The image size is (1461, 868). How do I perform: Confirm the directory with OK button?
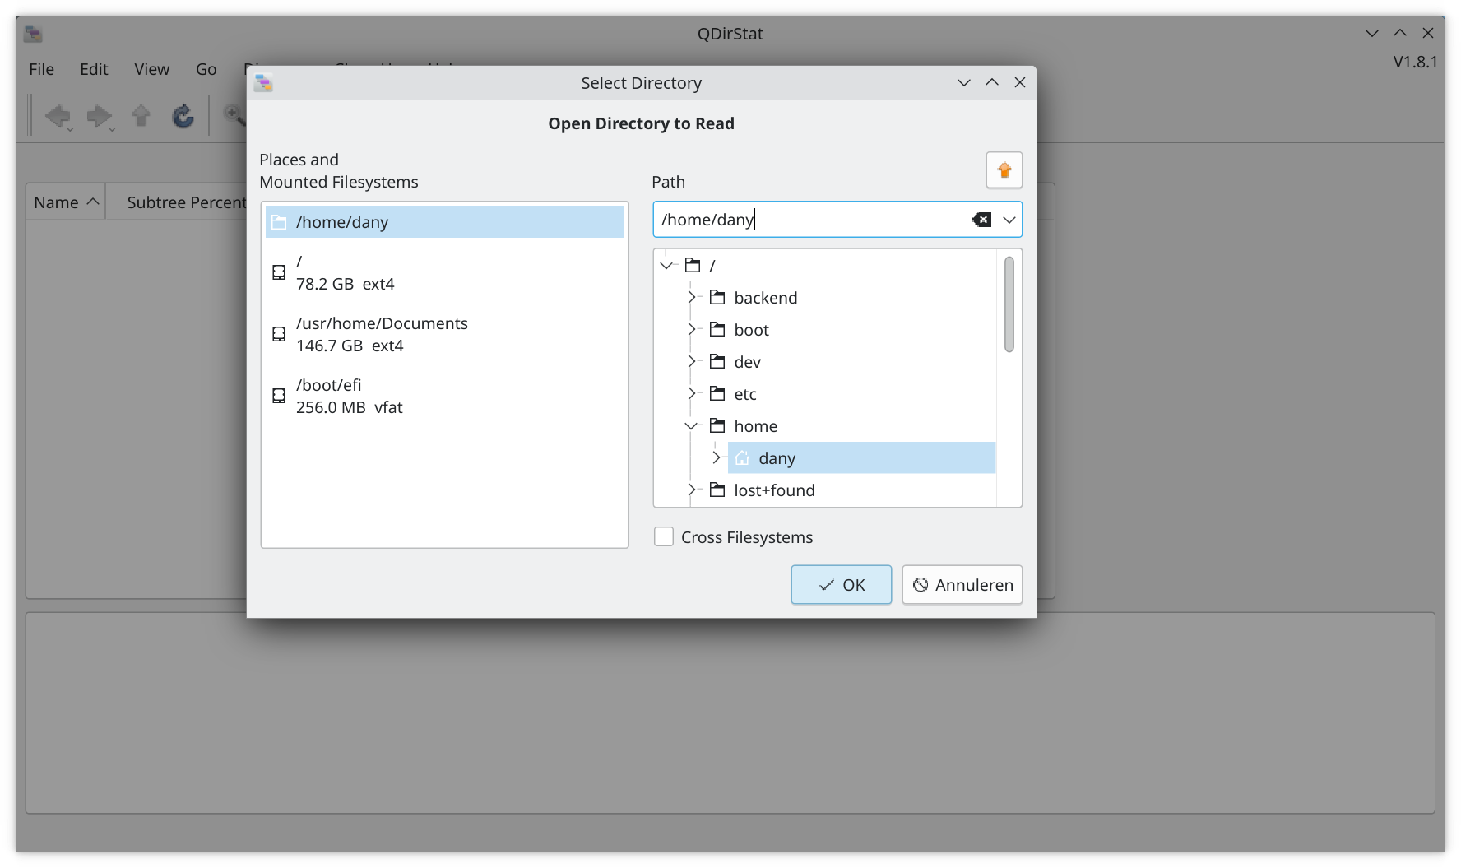pos(841,585)
